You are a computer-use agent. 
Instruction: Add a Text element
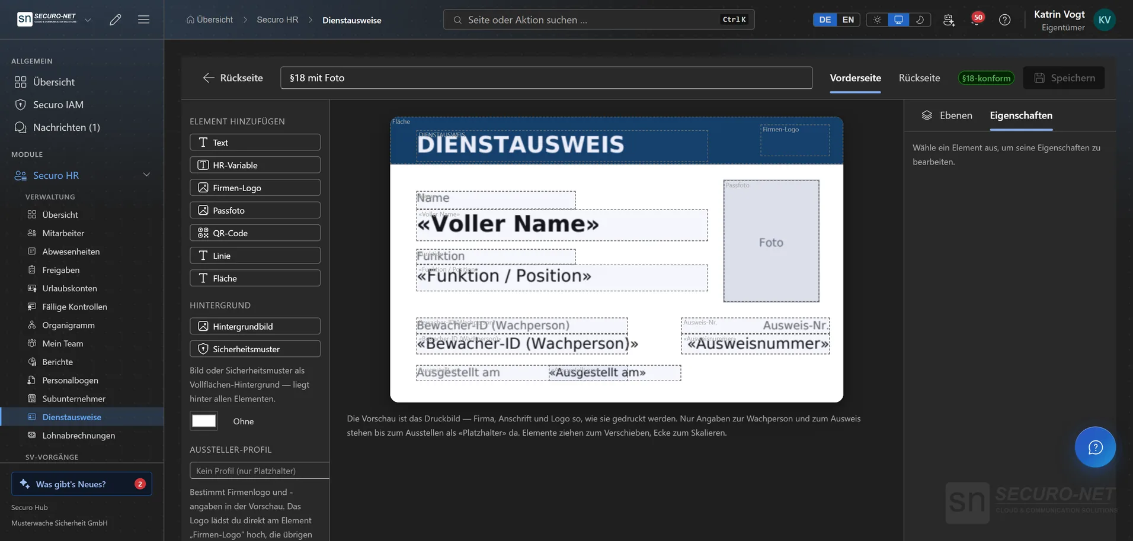click(255, 142)
